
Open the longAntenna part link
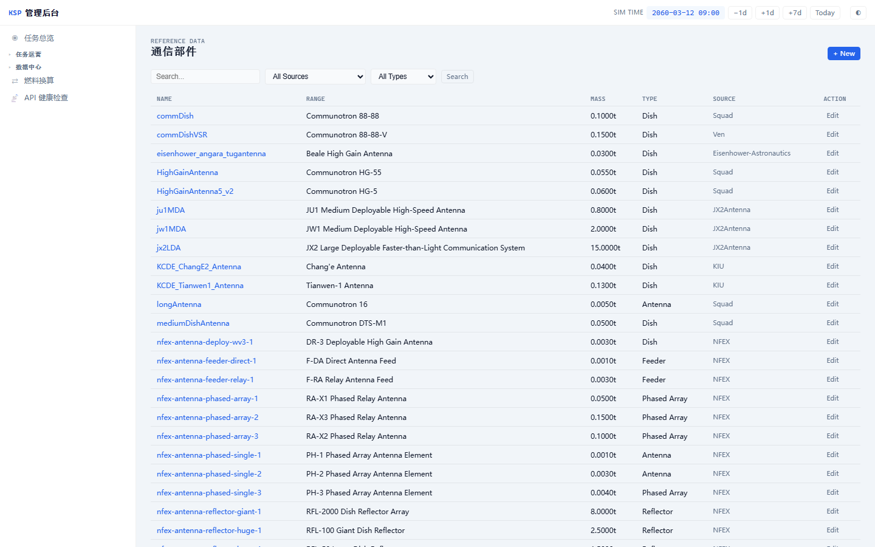179,304
